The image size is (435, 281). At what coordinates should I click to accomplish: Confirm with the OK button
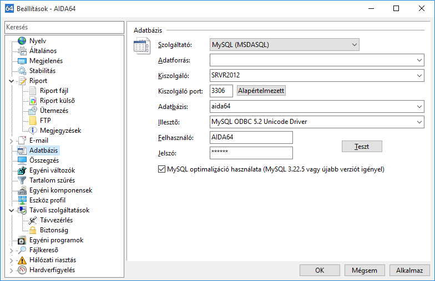click(x=320, y=270)
